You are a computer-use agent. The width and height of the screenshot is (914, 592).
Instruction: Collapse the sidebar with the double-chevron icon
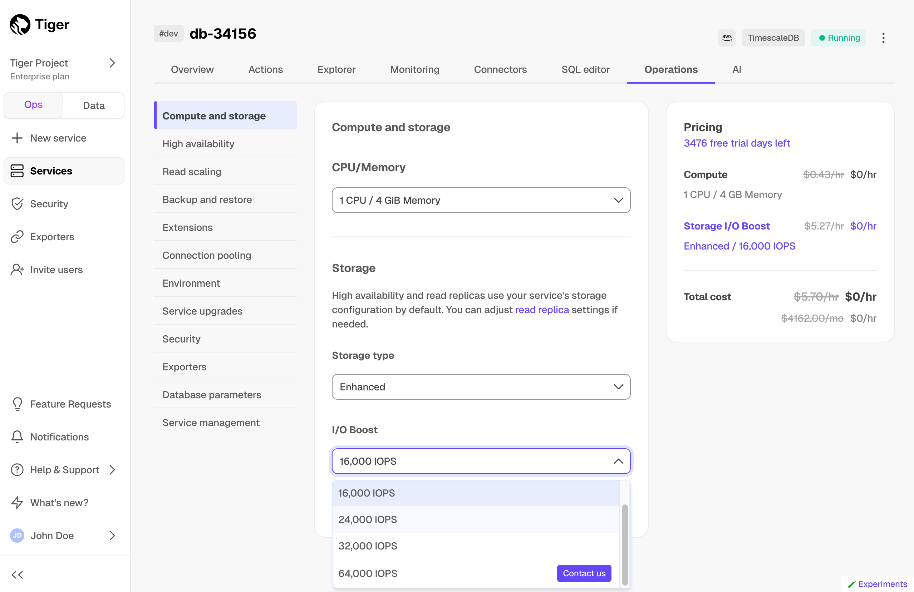tap(17, 575)
